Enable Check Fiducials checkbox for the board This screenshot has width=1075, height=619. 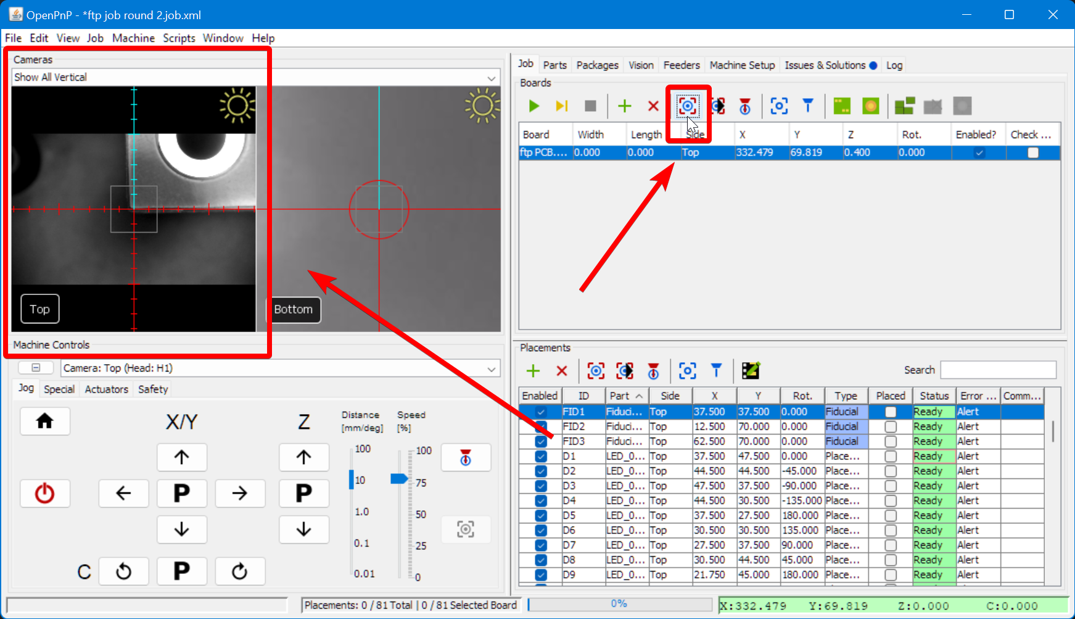pyautogui.click(x=1033, y=153)
